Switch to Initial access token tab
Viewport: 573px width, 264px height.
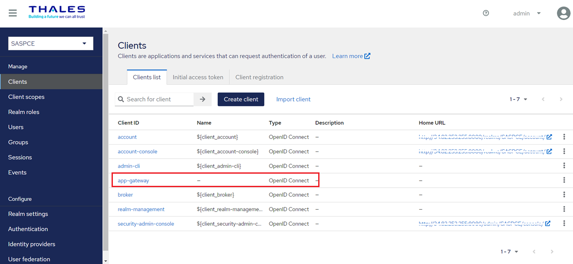[198, 77]
